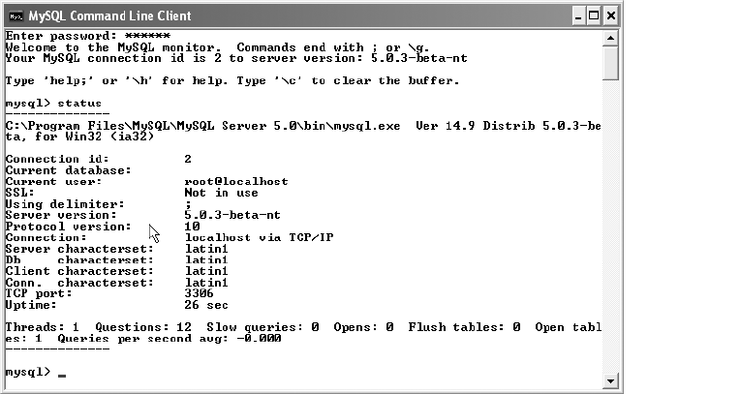Screen dimensions: 741x394
Task: Maximize the MySQL Command Line Client window
Action: pos(594,16)
